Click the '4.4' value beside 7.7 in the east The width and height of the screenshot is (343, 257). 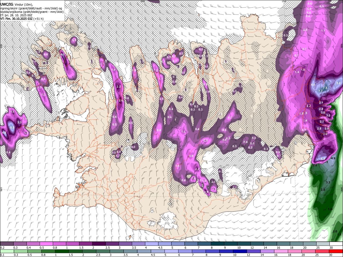click(313, 85)
